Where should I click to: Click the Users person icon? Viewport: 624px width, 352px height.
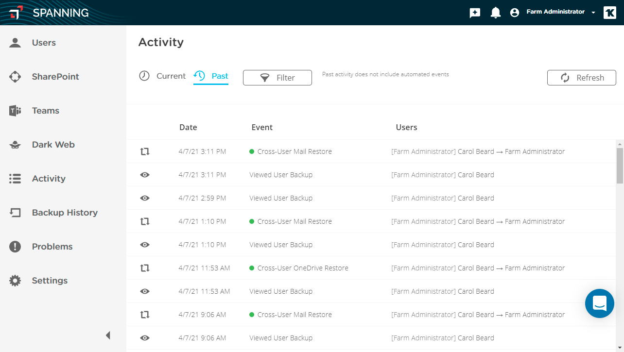[15, 43]
